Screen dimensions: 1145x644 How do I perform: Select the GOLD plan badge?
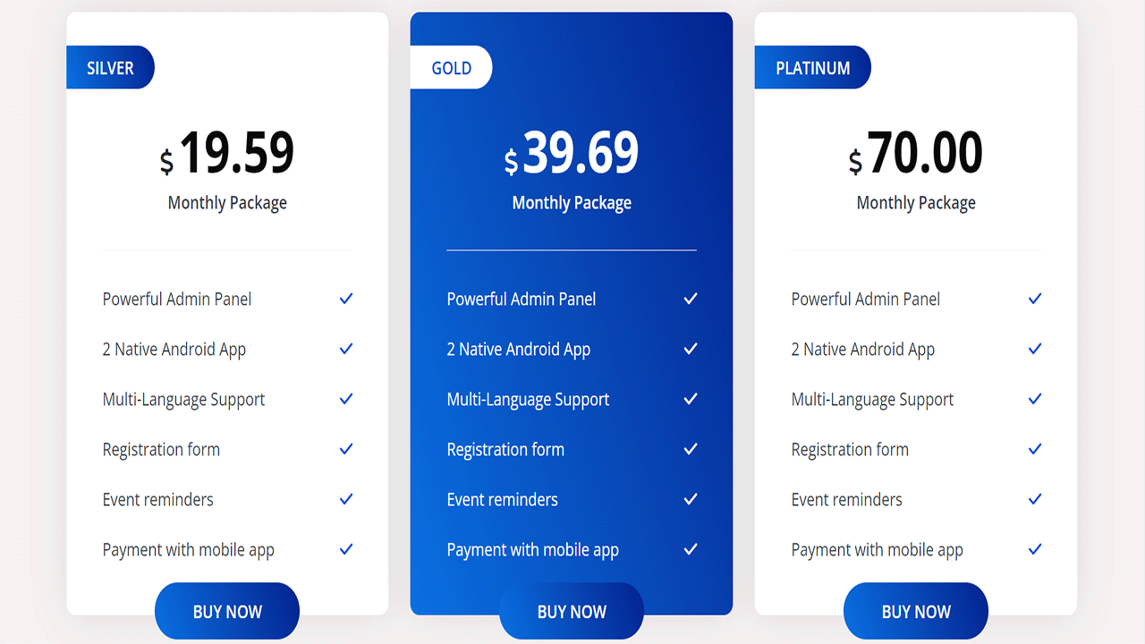[x=451, y=67]
